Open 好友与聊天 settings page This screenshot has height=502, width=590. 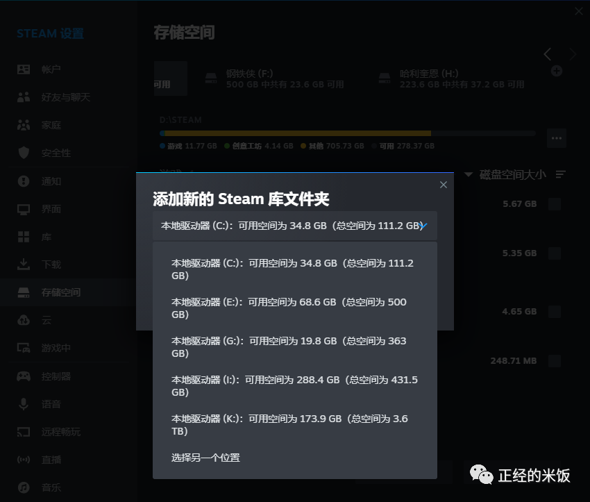click(68, 97)
